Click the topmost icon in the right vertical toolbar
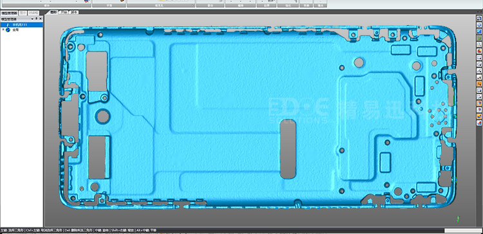The height and width of the screenshot is (234, 483). pyautogui.click(x=479, y=19)
